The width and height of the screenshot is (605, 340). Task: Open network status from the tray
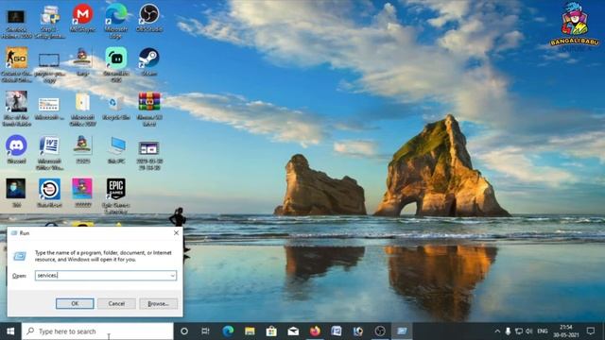pos(519,331)
